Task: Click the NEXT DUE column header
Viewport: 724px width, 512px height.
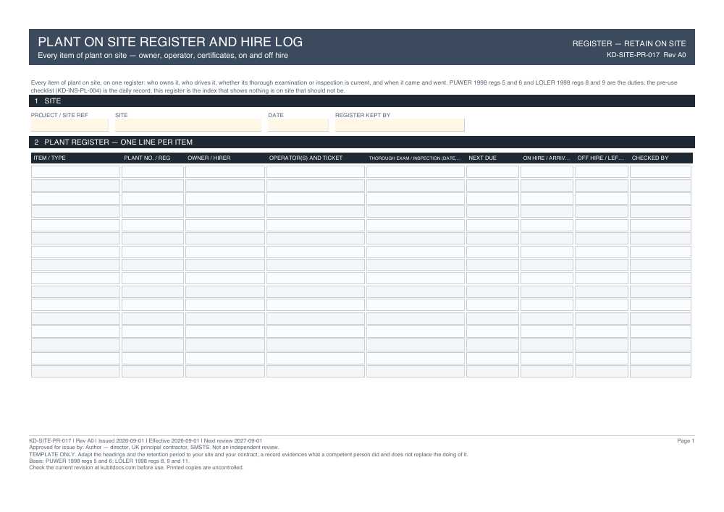Action: pyautogui.click(x=482, y=158)
